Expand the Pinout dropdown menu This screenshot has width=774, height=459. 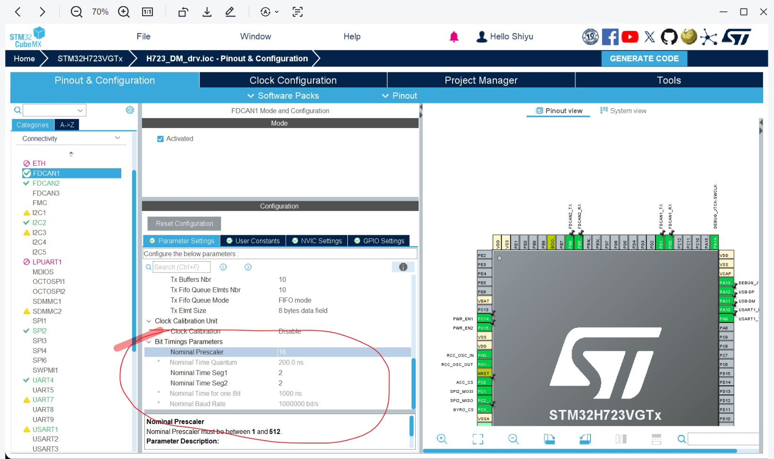point(399,95)
